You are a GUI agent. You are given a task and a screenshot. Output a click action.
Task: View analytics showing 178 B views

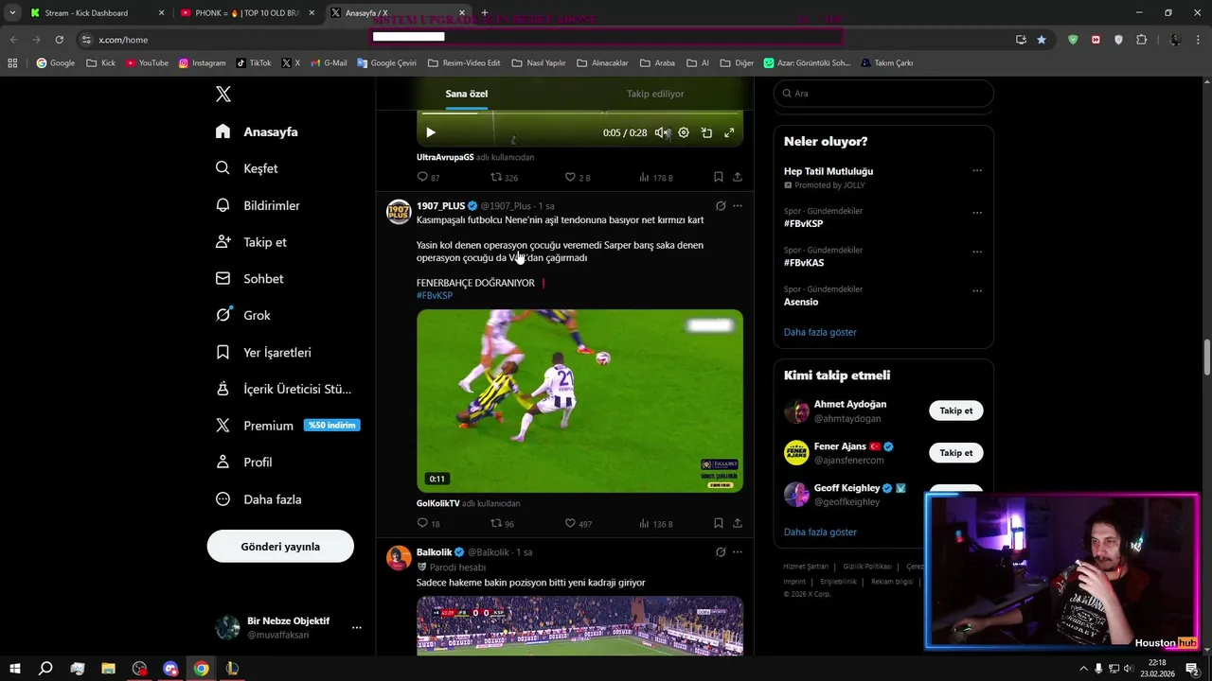pos(656,177)
